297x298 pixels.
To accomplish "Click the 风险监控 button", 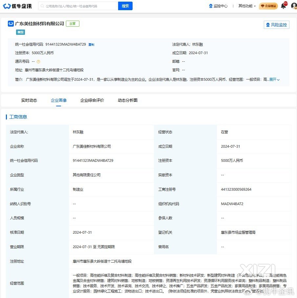I will pos(276,25).
